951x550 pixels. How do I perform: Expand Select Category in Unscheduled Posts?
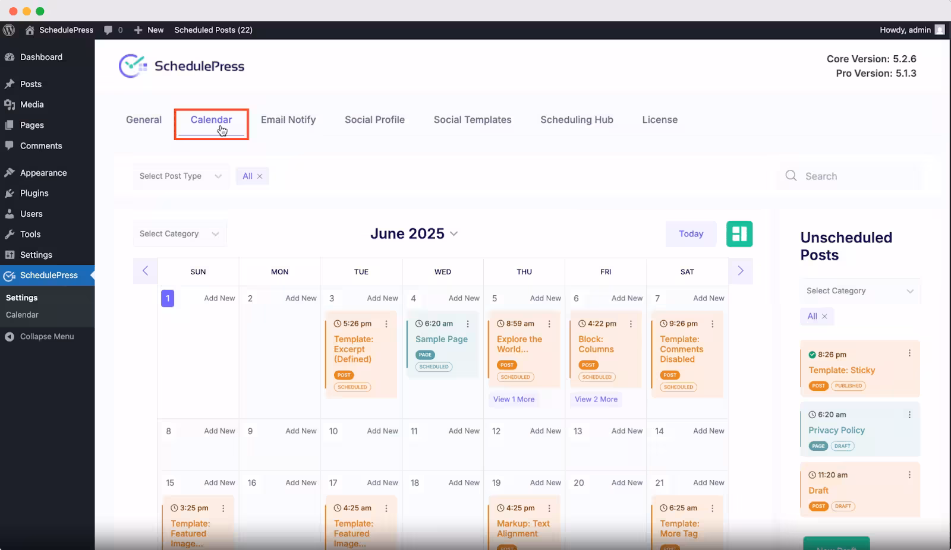coord(860,291)
